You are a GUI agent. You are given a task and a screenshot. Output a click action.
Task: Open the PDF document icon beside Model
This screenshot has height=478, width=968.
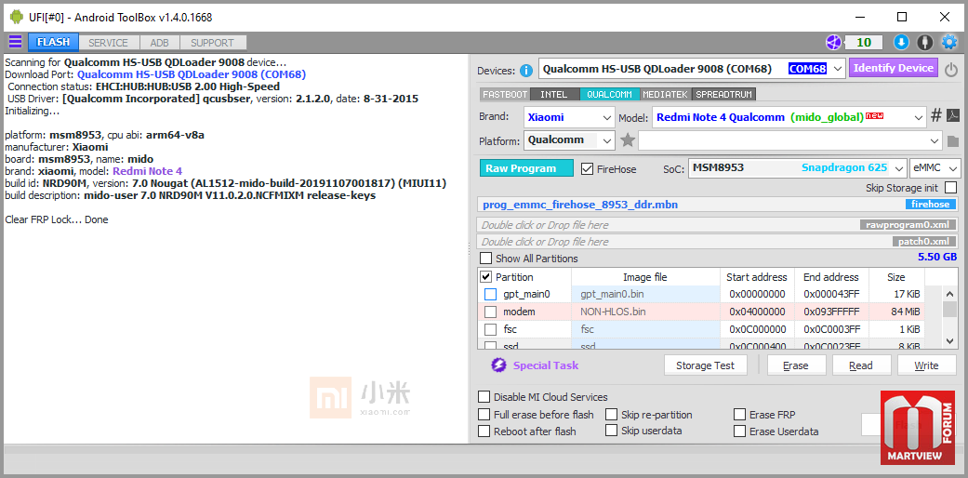pyautogui.click(x=953, y=116)
